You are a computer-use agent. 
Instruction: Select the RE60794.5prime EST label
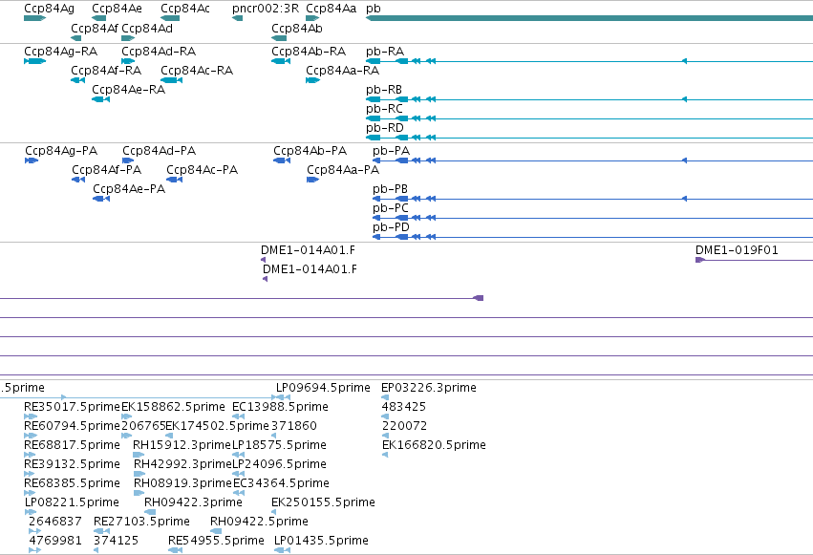(x=72, y=426)
